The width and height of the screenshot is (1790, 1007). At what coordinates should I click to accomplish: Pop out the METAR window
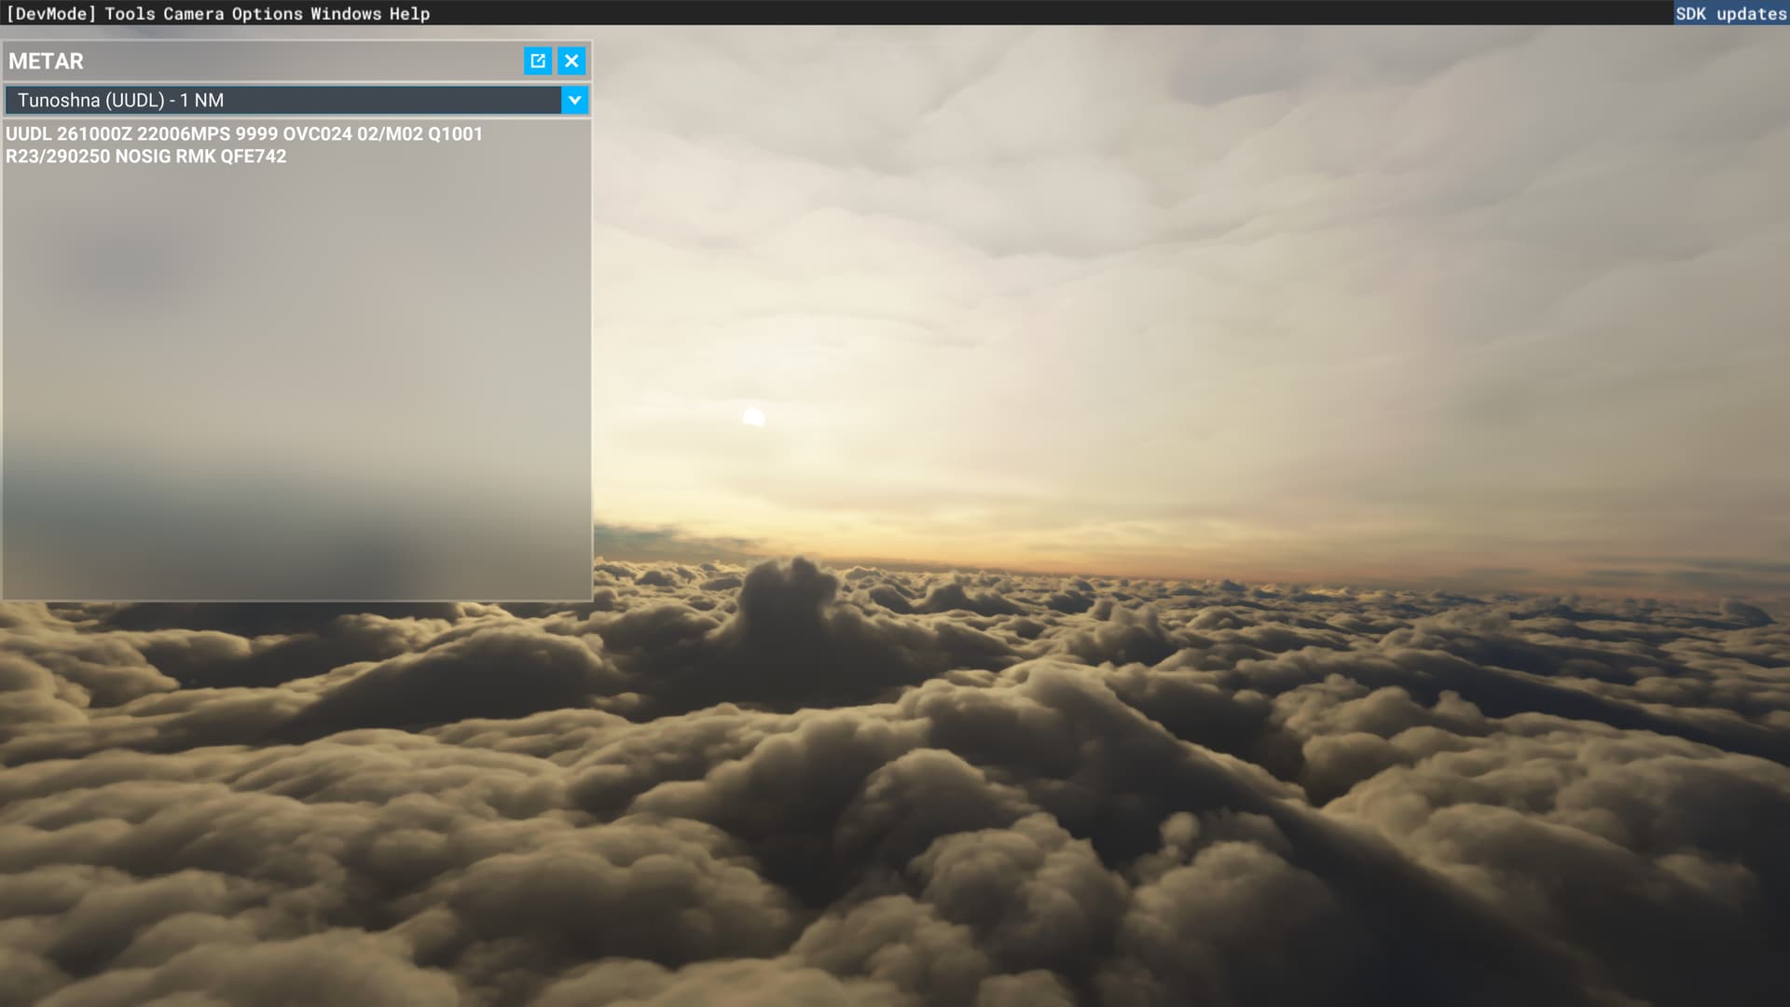pos(538,61)
